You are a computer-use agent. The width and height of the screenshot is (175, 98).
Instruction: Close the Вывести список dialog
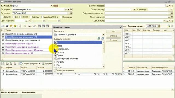[x=121, y=27]
